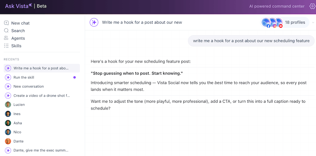
Task: Click Dante's avatar
Action: [8, 141]
